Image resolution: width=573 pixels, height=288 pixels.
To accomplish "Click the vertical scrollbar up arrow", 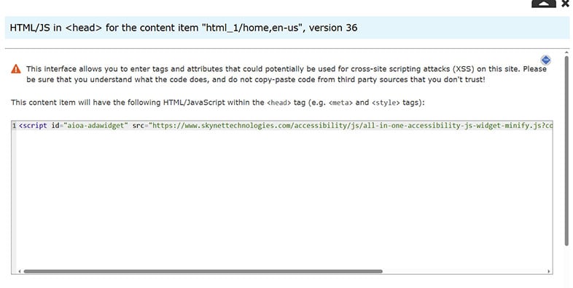I will (x=566, y=53).
